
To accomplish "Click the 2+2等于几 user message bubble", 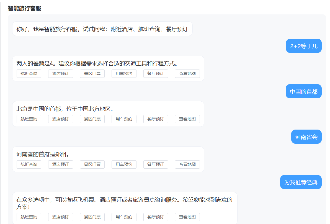I will coord(304,46).
